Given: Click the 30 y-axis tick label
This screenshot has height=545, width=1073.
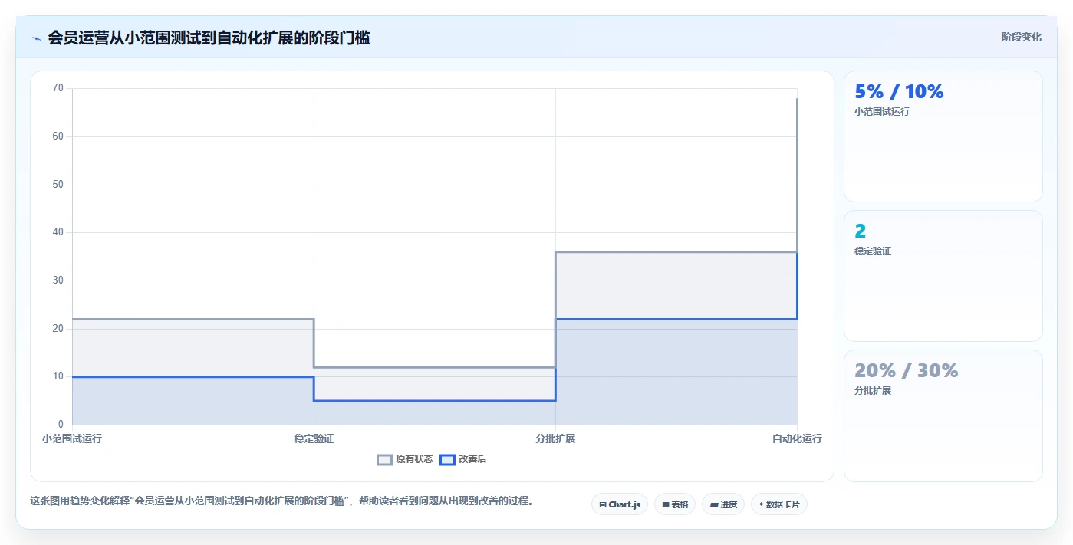Looking at the screenshot, I should [58, 281].
